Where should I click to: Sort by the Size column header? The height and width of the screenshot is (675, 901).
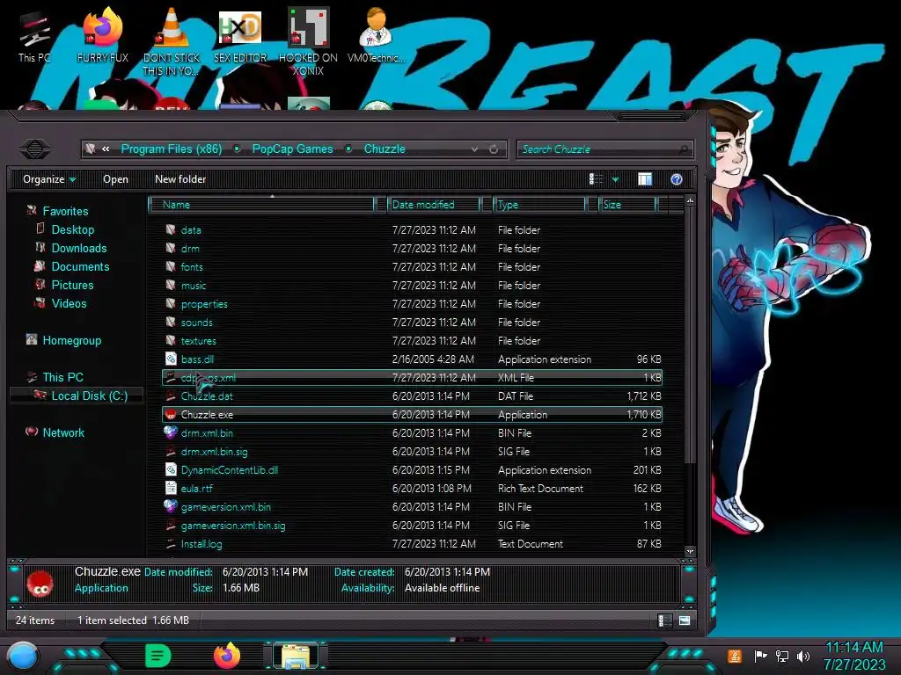click(628, 205)
